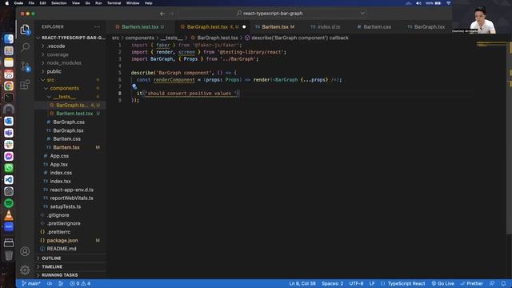Screen dimensions: 512x288
Task: Open the Manage gear icon
Action: [25, 270]
